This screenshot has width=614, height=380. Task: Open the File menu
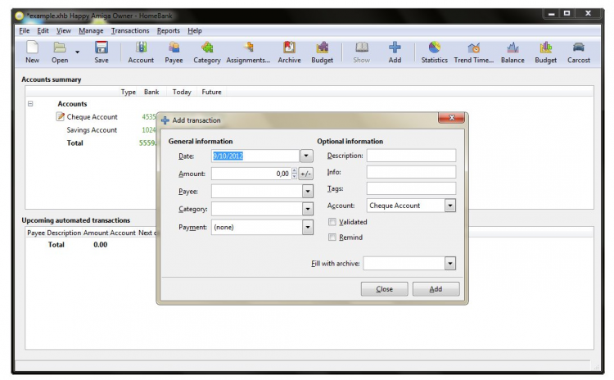pos(25,30)
